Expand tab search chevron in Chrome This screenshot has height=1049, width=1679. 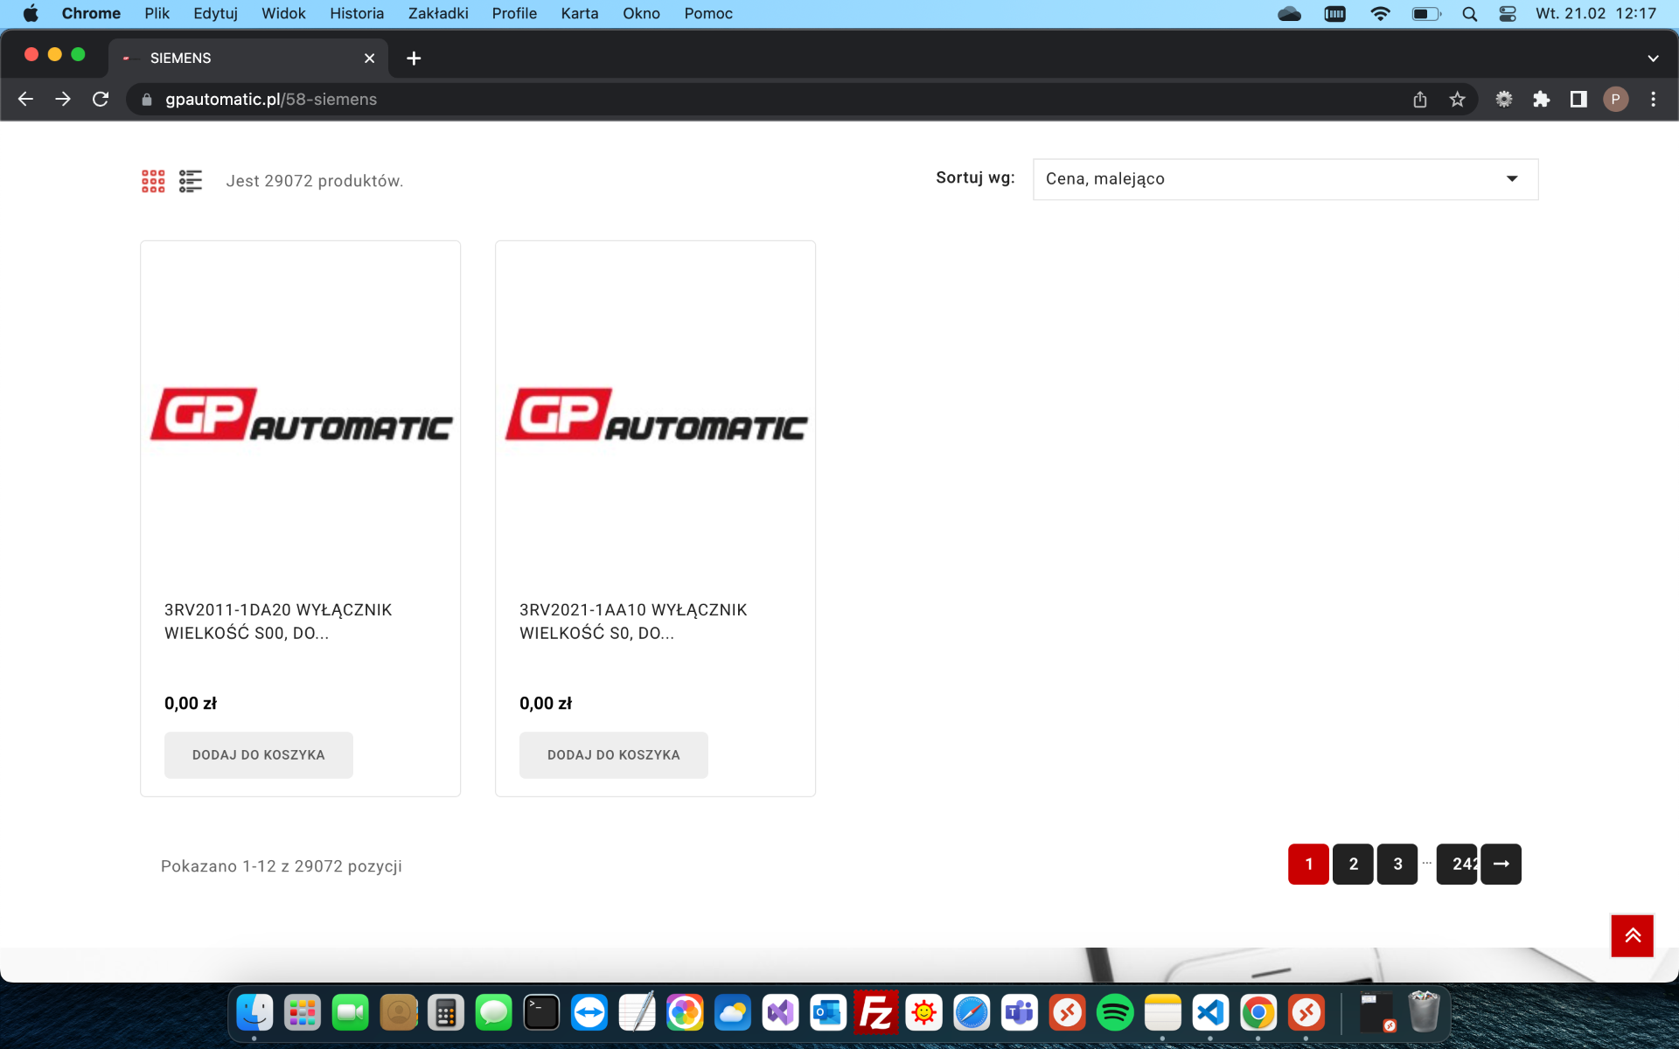pyautogui.click(x=1652, y=59)
